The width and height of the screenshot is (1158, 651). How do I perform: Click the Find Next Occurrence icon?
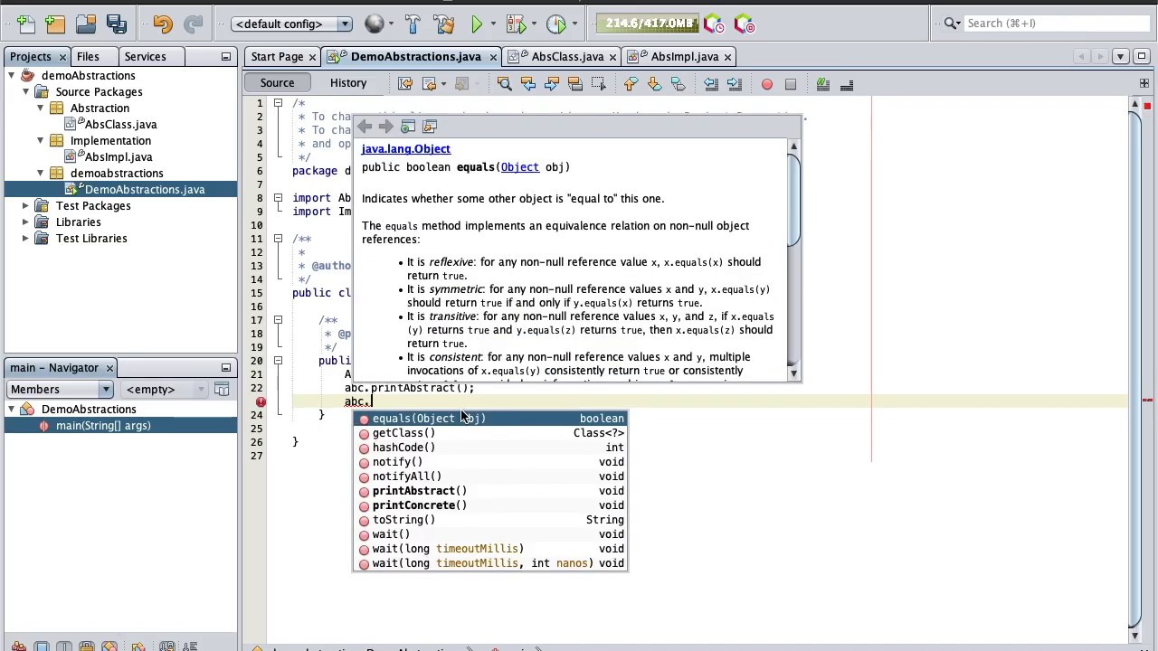[x=552, y=84]
